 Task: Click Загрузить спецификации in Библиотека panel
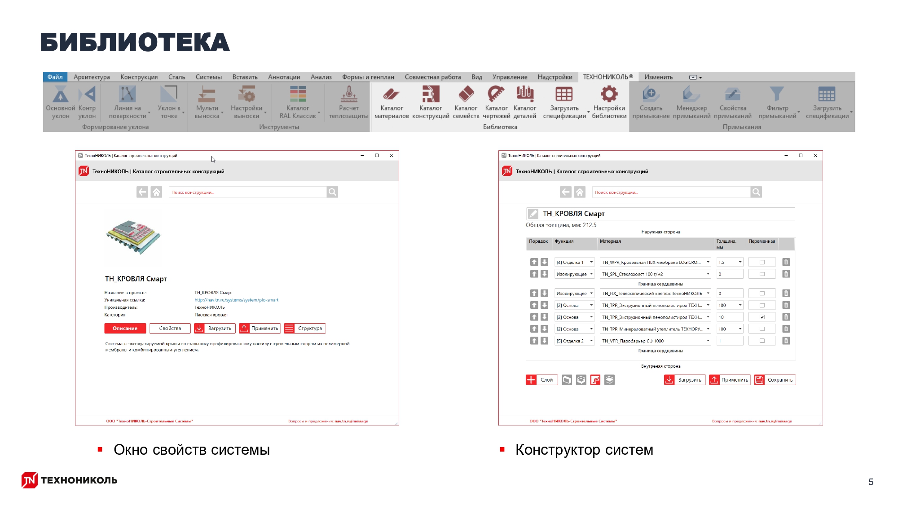tap(564, 102)
